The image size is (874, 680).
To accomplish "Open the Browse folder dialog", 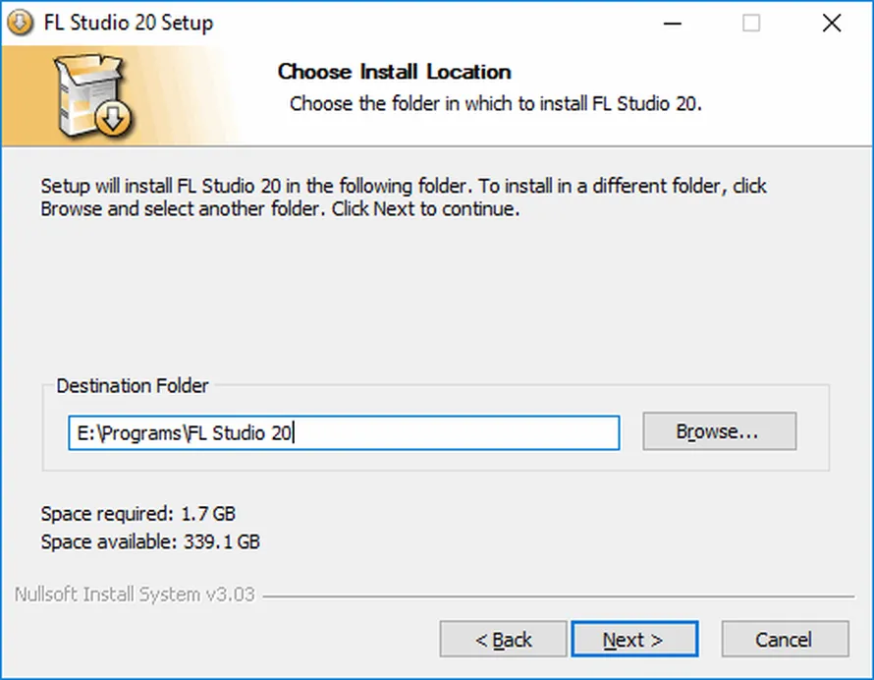I will coord(720,431).
